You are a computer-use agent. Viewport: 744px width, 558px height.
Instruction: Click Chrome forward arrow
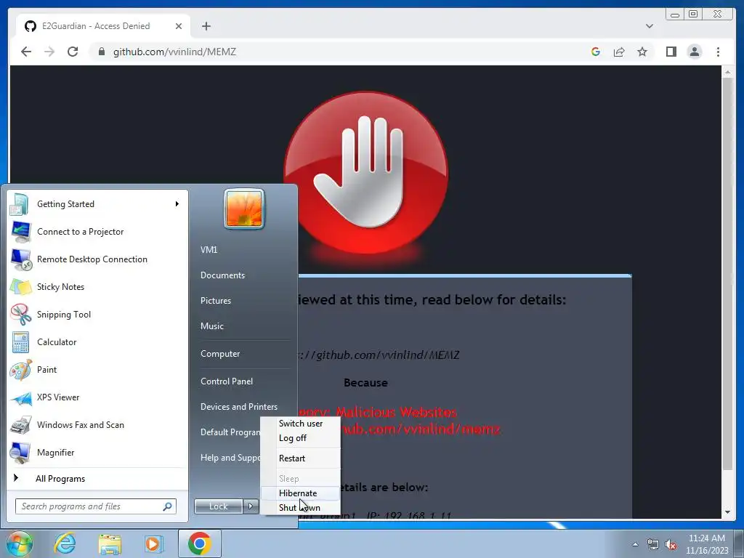point(49,52)
